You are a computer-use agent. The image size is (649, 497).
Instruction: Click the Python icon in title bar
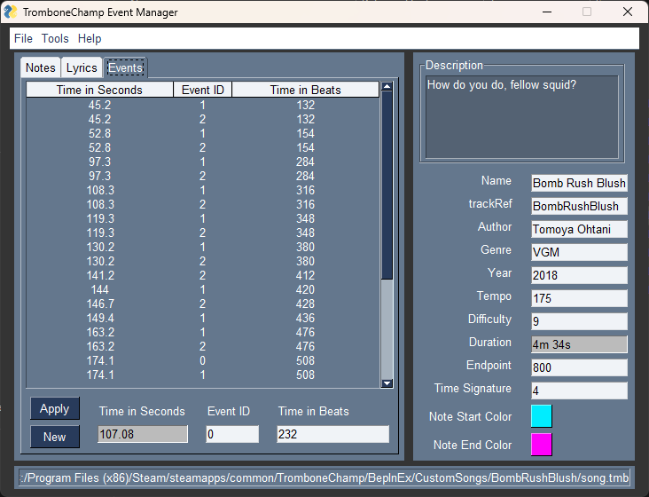10,12
